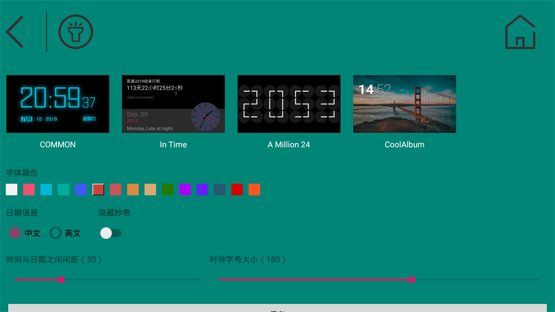Pick the cyan font color swatch
The width and height of the screenshot is (555, 312).
click(47, 190)
